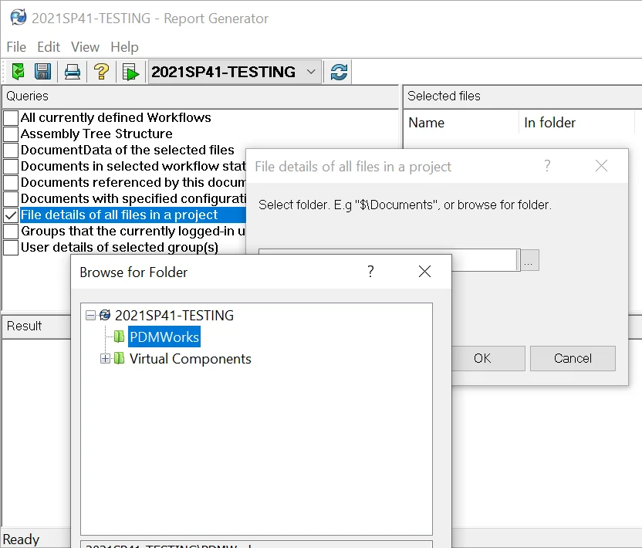The image size is (642, 548).
Task: Click the Import Query toolbar icon
Action: coord(18,72)
